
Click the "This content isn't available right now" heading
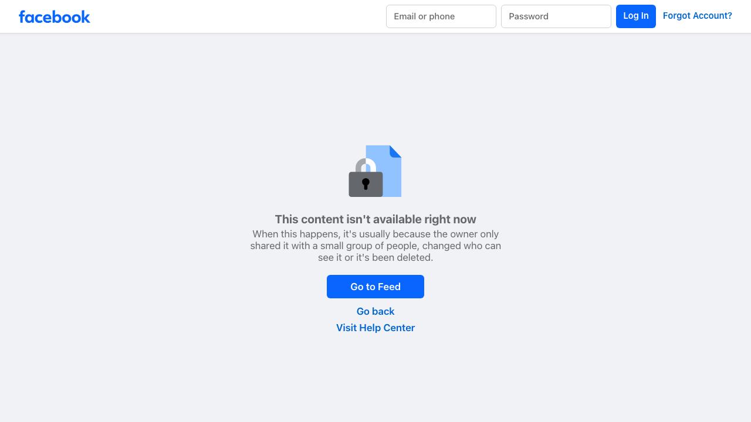(375, 219)
